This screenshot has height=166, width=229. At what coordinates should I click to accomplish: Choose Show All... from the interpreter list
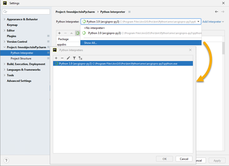coord(91,43)
